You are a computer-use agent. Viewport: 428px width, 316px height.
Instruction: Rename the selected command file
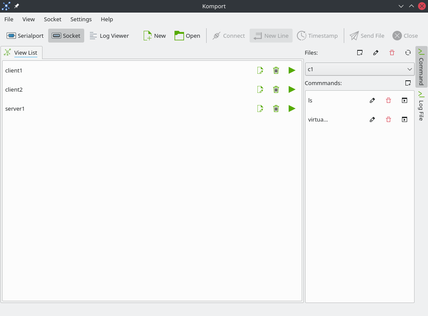[376, 53]
